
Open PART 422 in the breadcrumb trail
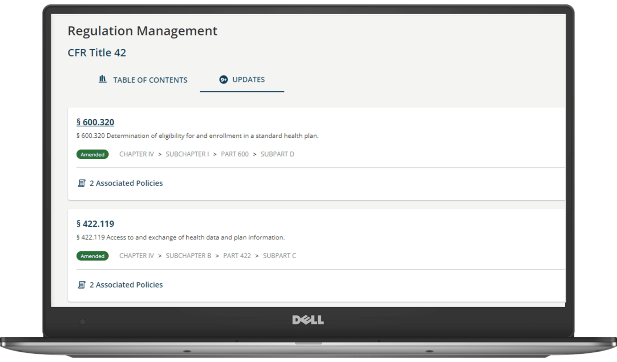point(237,256)
